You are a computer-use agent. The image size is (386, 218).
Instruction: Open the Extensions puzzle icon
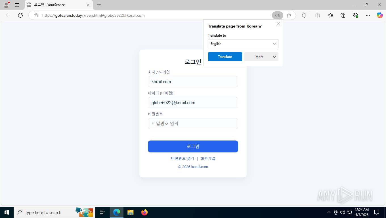(x=304, y=15)
